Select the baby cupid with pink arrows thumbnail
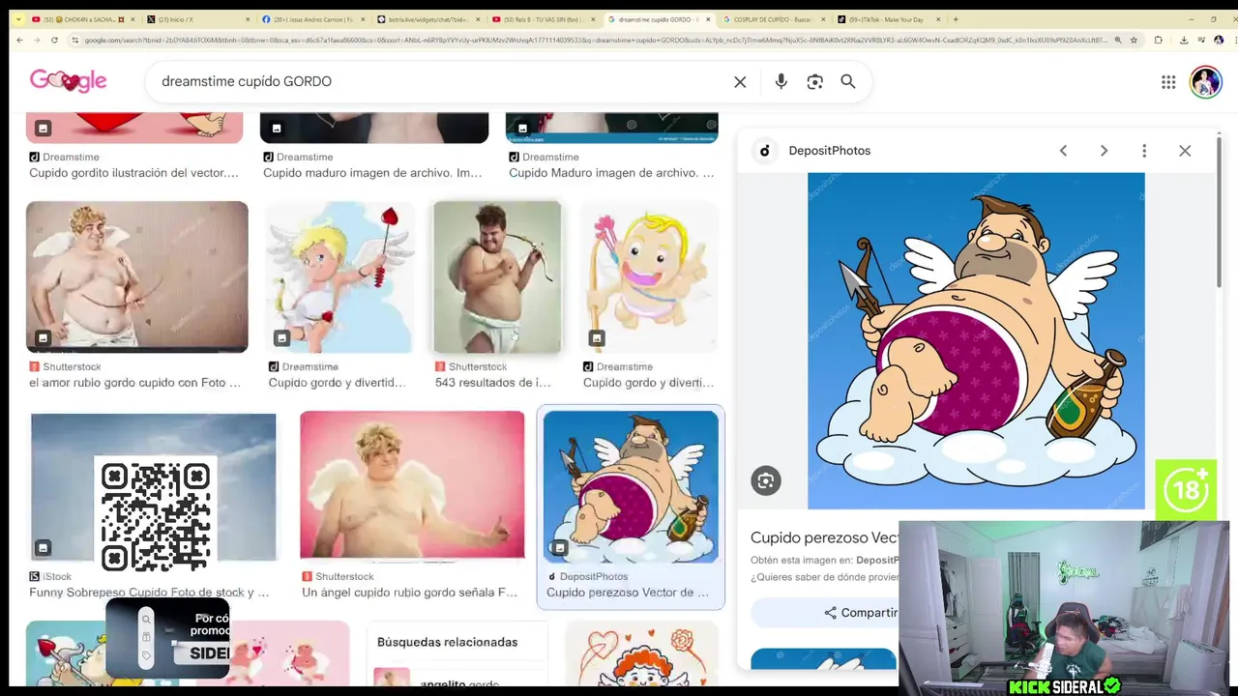 tap(649, 276)
